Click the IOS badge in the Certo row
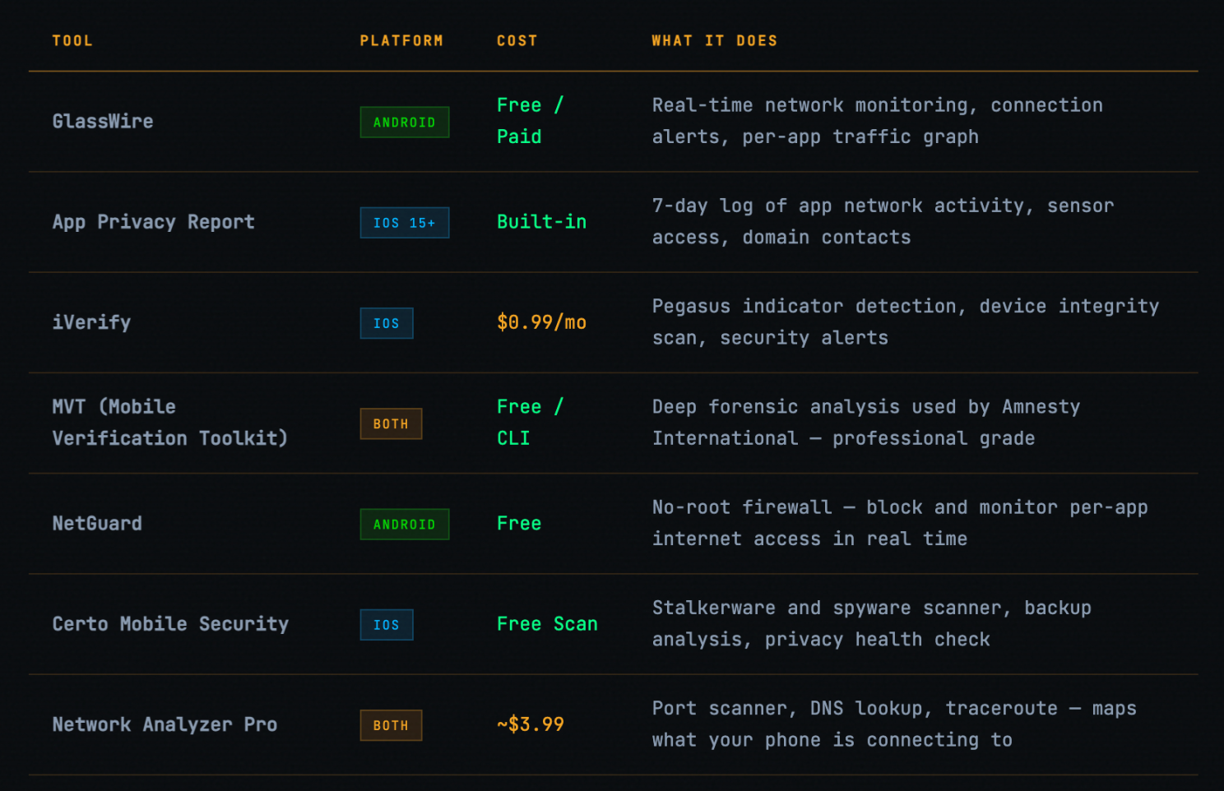The height and width of the screenshot is (791, 1224). [x=387, y=625]
